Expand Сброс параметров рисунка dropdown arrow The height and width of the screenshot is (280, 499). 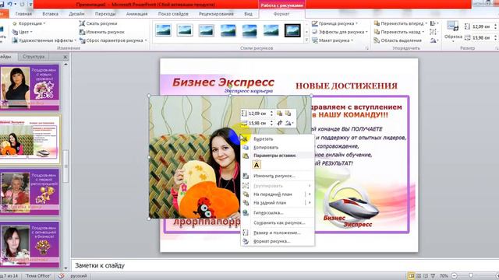tap(146, 40)
